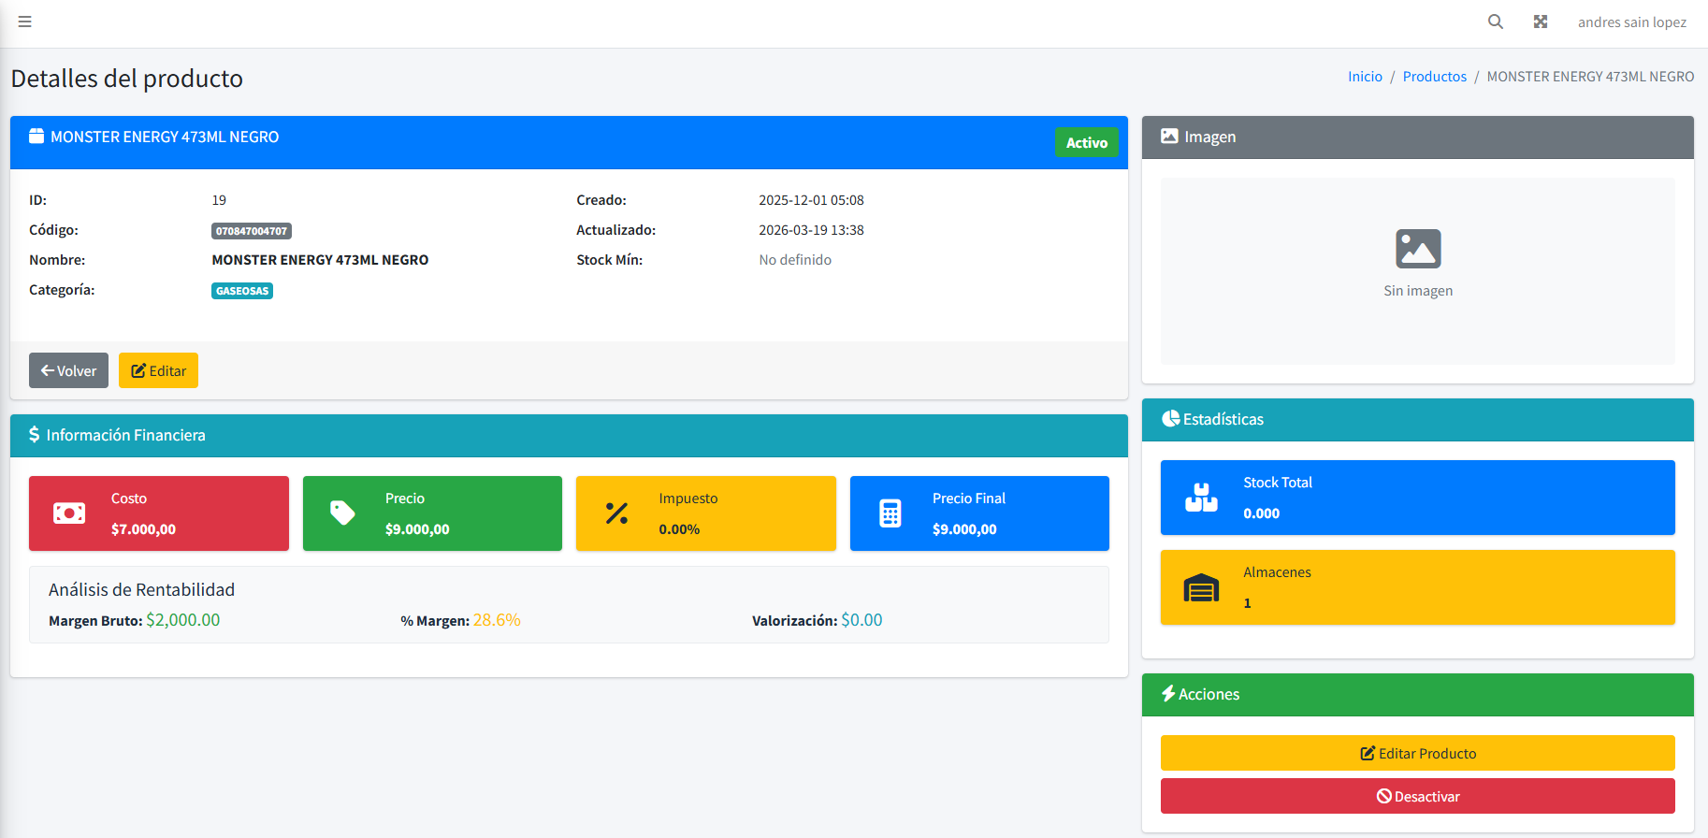Open the user menu 'andres sain lopez'
Viewport: 1708px width, 838px height.
coord(1632,22)
